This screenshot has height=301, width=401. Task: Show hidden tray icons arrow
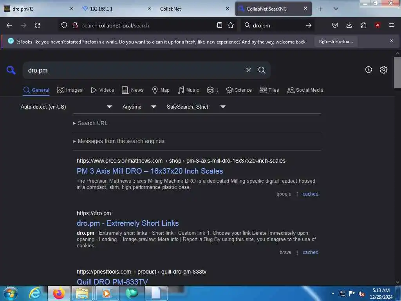[x=333, y=294]
